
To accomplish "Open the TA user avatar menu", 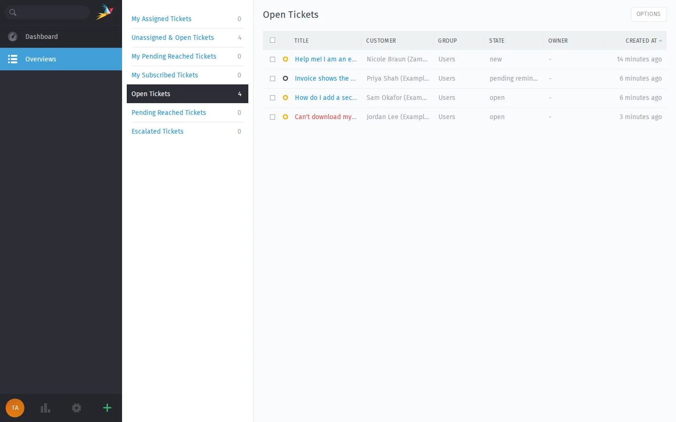I will coord(15,408).
